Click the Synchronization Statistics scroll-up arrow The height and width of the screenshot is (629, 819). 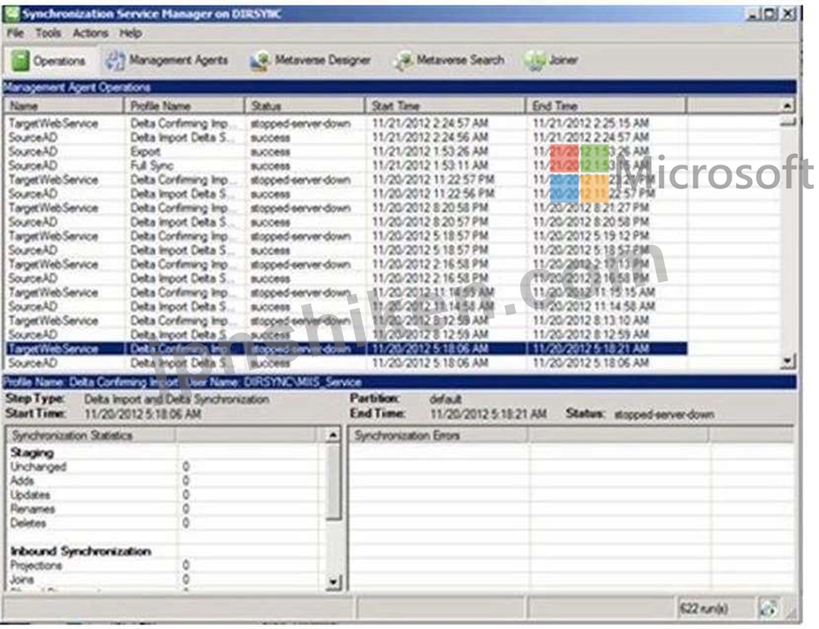[332, 435]
